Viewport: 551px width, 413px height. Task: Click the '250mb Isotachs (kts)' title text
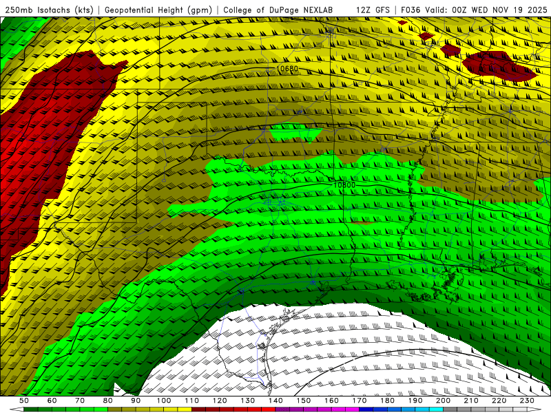pyautogui.click(x=50, y=10)
